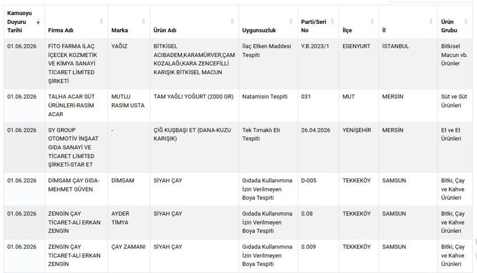
Task: Click the ÇAY ZAMANI brand cell
Action: click(129, 256)
